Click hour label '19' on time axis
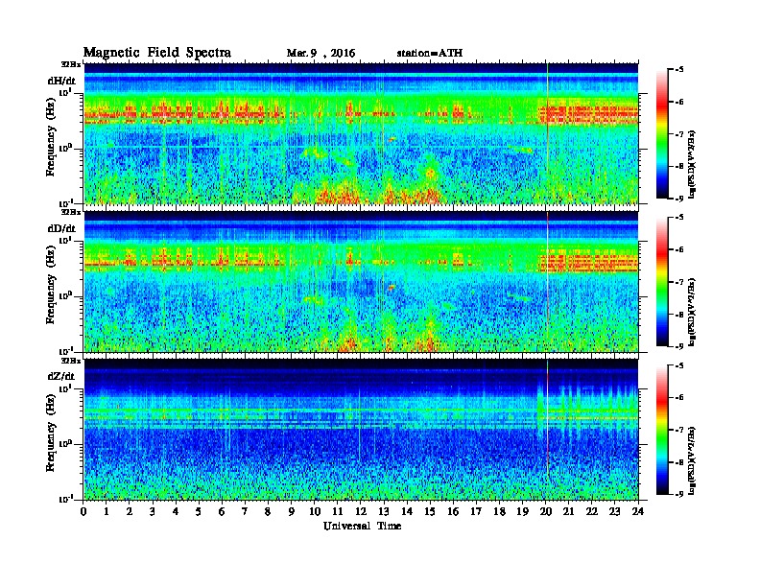This screenshot has width=760, height=587. pyautogui.click(x=522, y=512)
